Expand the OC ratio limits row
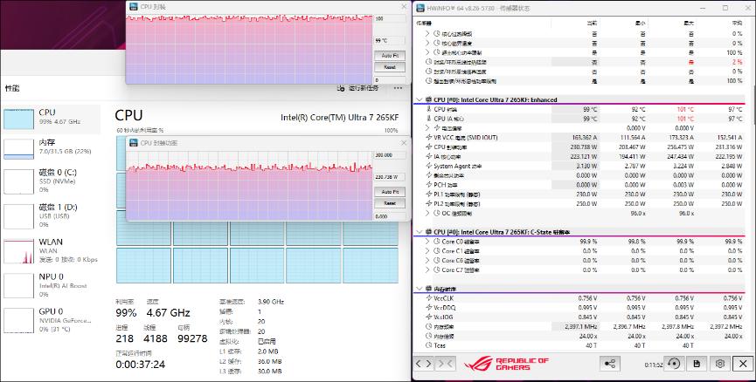 427,213
